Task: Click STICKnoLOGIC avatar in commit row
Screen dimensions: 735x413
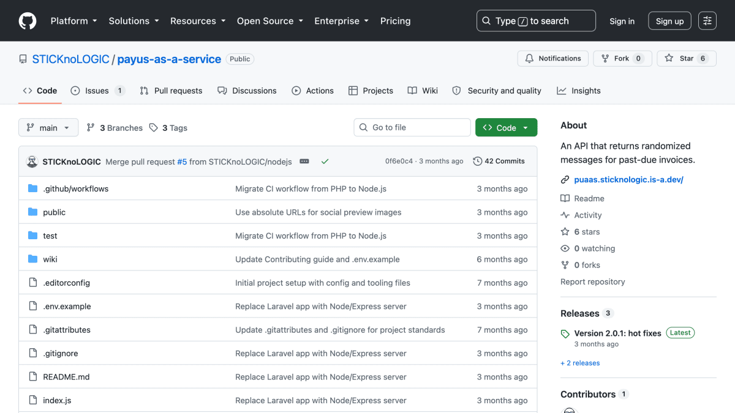Action: pos(32,162)
